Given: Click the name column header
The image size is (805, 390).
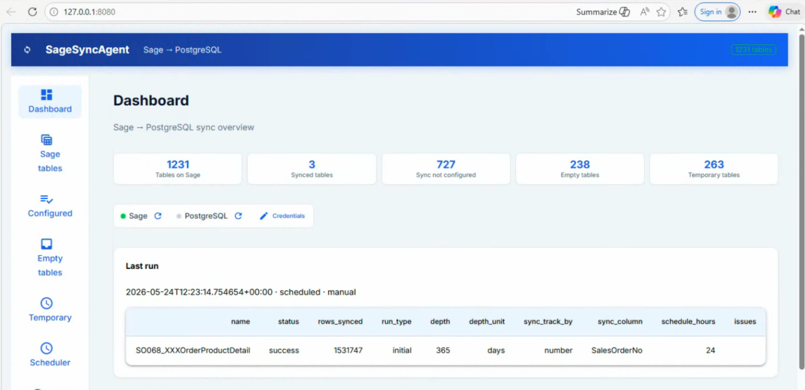Looking at the screenshot, I should (x=240, y=321).
